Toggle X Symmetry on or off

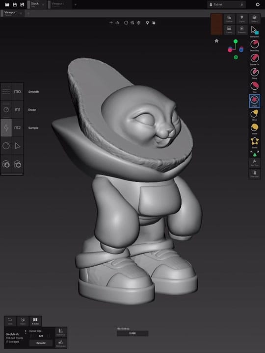(x=35, y=321)
